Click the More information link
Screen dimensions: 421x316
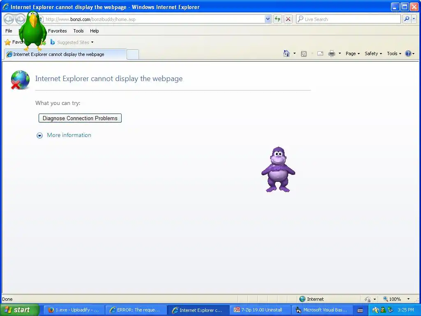click(x=69, y=135)
